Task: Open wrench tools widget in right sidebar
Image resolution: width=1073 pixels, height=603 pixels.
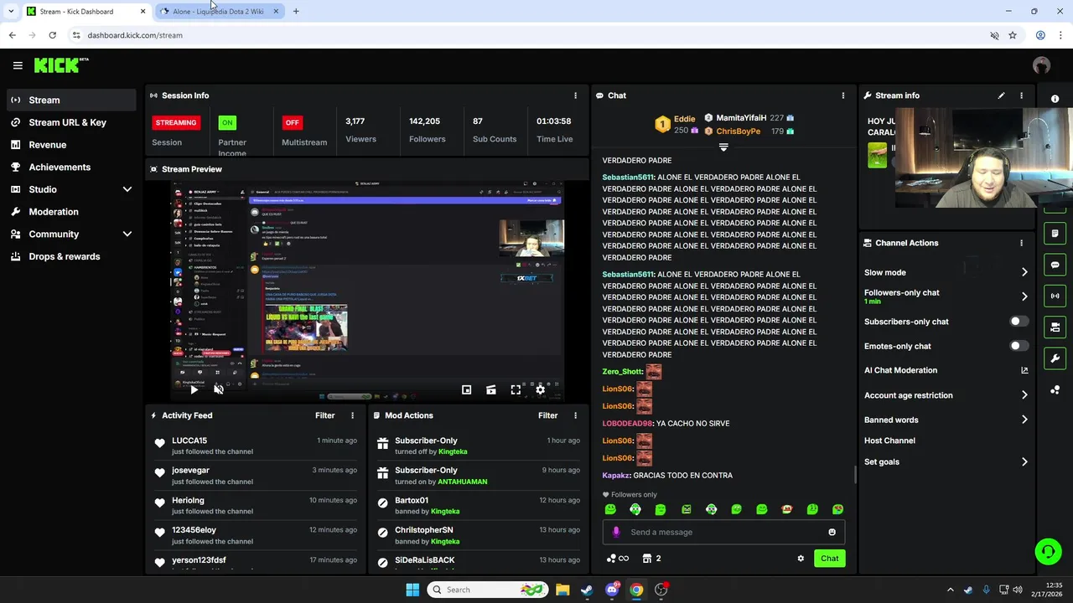Action: click(x=1055, y=358)
